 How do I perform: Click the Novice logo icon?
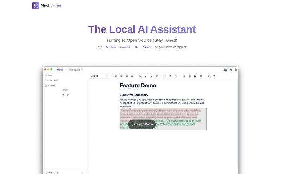[x=35, y=6]
